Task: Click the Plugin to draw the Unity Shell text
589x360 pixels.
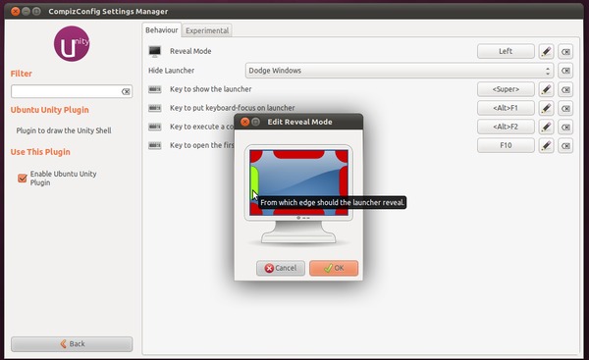Action: (64, 130)
